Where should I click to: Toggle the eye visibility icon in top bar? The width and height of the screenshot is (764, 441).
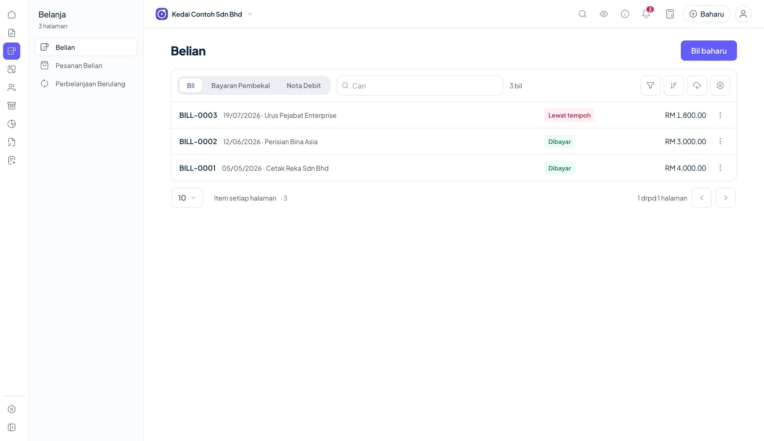[x=603, y=14]
